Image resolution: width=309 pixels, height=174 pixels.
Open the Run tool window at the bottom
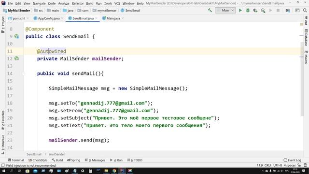[x=116, y=160]
